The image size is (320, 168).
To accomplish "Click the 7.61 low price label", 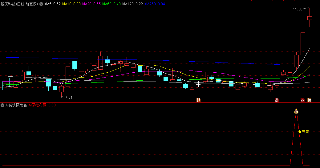I will tap(69, 97).
